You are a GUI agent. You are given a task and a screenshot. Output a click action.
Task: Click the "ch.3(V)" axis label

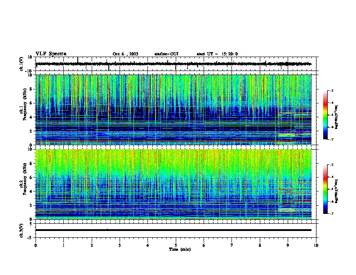tap(22, 231)
